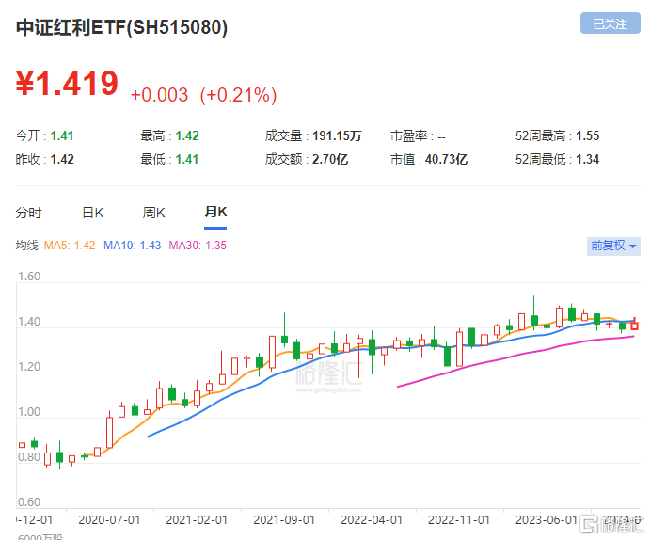The image size is (650, 540).
Task: Click the 1.20 price axis label
Action: pos(29,367)
